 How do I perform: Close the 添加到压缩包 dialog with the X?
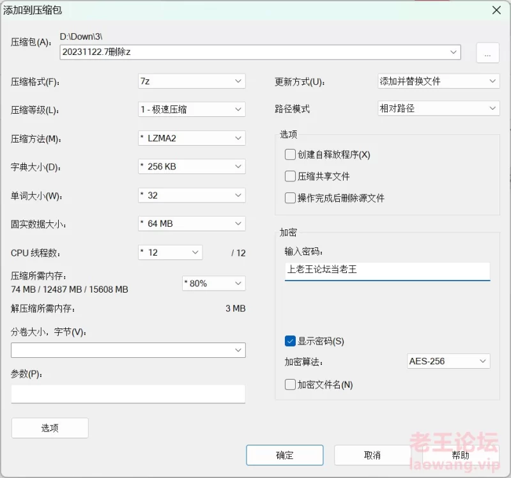tap(496, 10)
